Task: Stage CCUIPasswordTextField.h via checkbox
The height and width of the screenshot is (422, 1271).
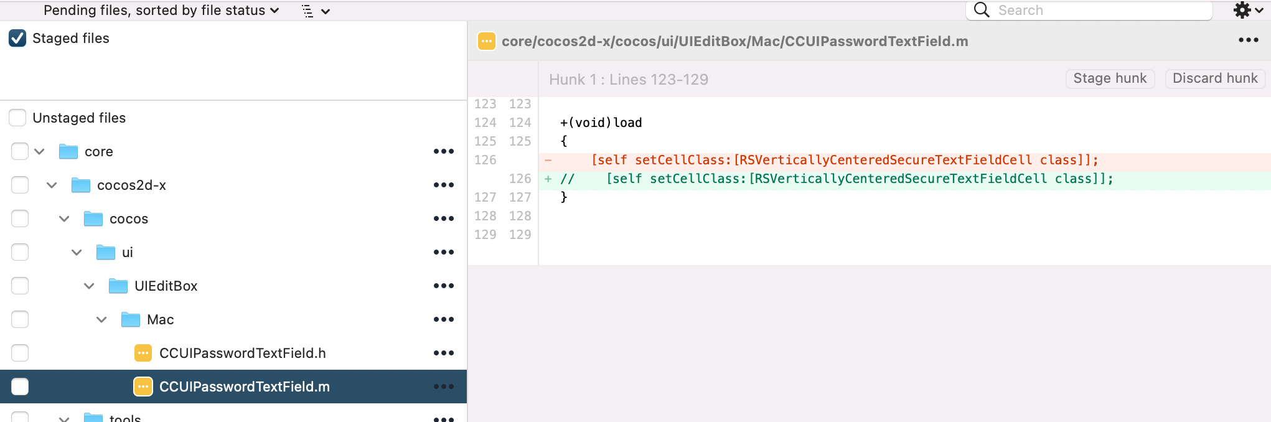Action: tap(20, 353)
